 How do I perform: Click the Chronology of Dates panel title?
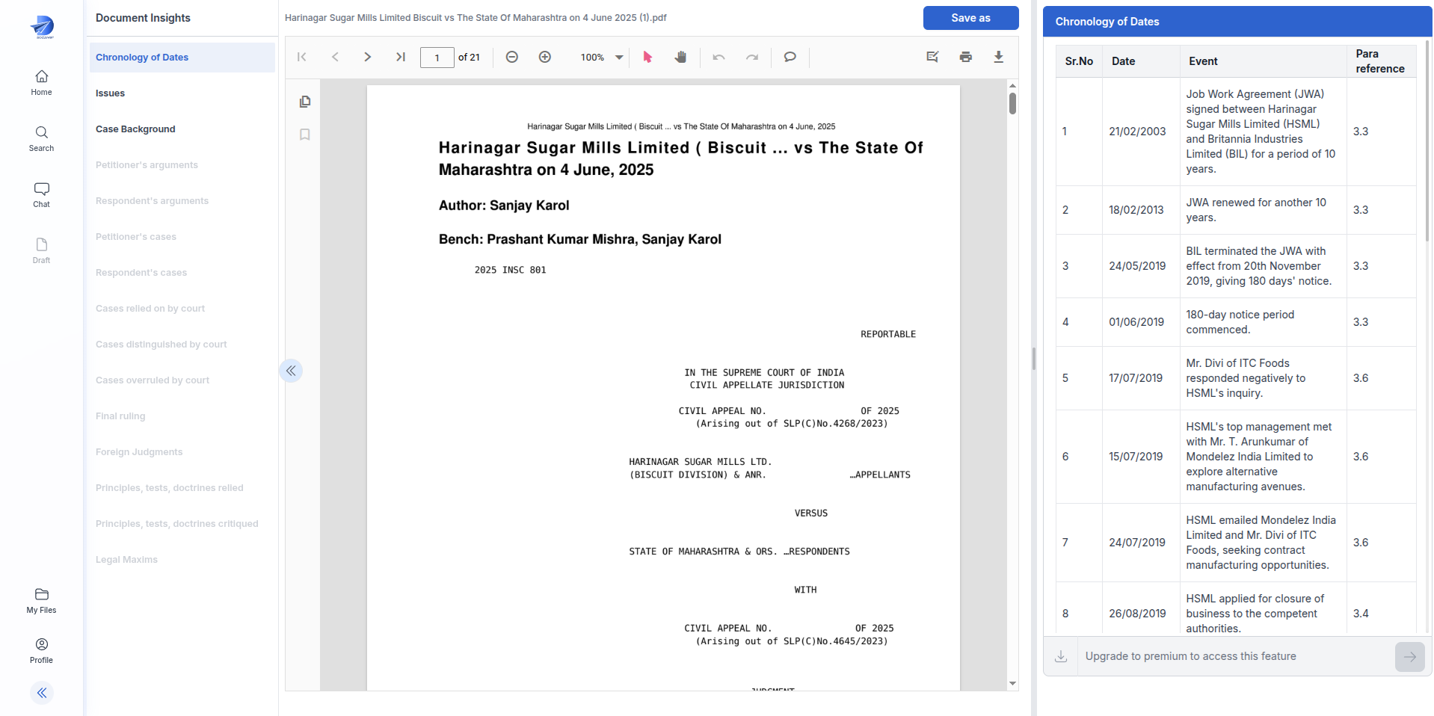coord(1107,22)
